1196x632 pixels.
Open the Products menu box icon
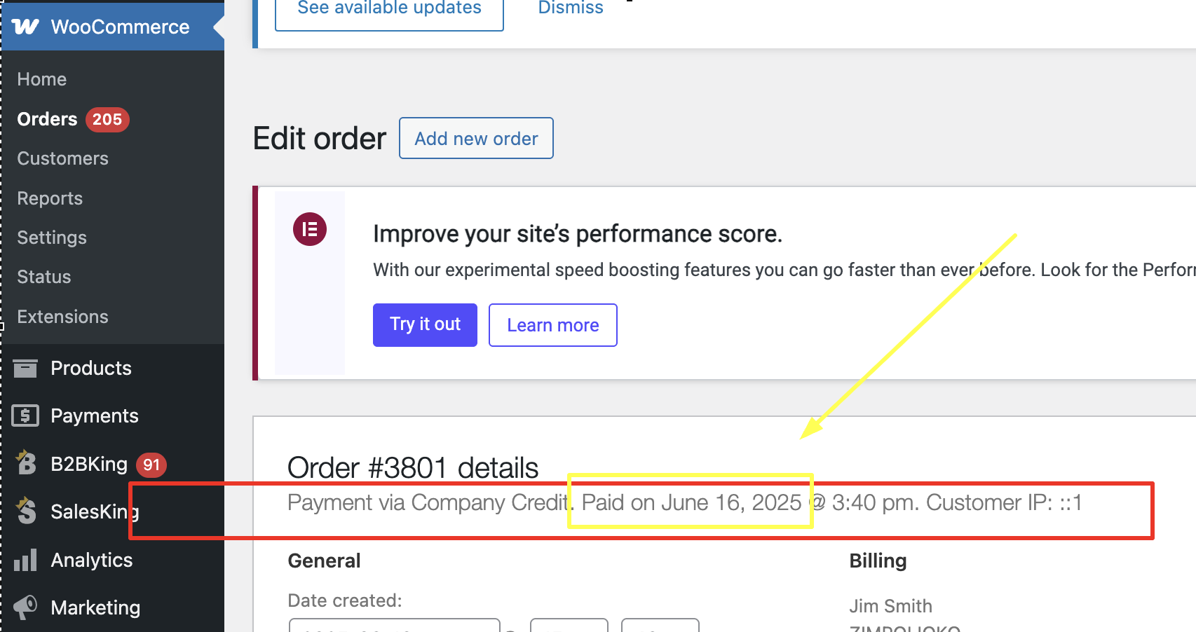[25, 368]
